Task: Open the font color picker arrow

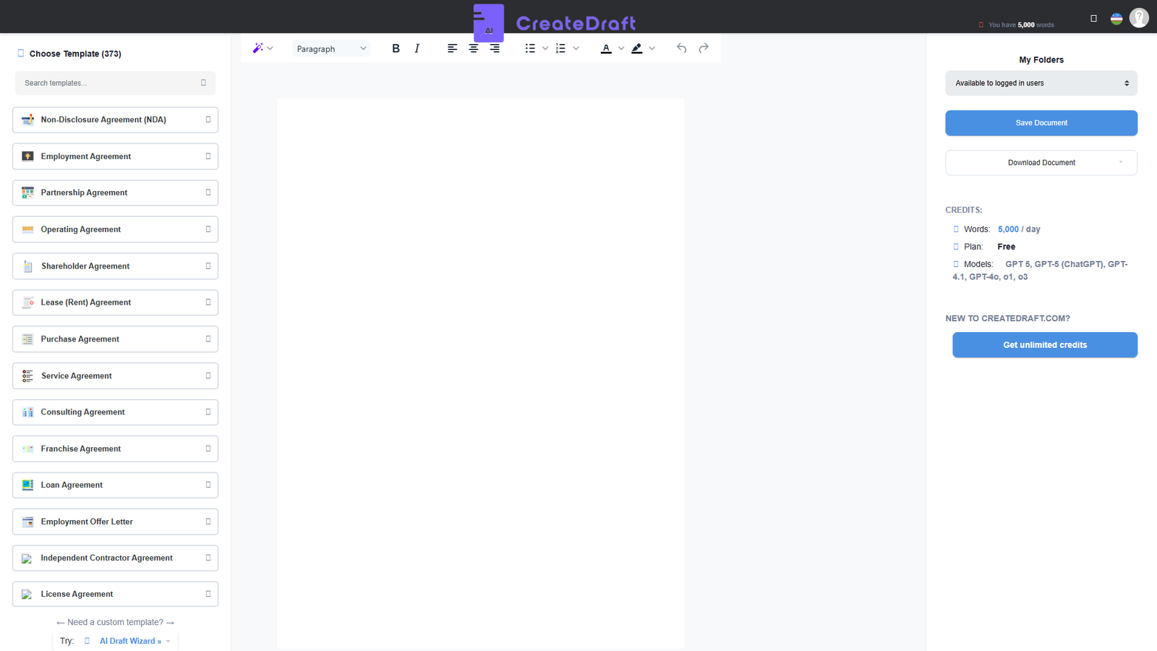Action: tap(621, 48)
